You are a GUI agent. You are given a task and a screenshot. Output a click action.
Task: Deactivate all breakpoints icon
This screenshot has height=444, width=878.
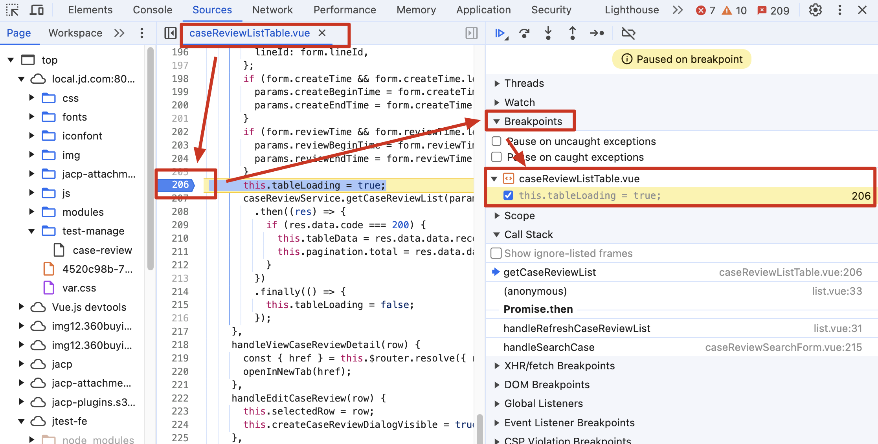(x=628, y=33)
